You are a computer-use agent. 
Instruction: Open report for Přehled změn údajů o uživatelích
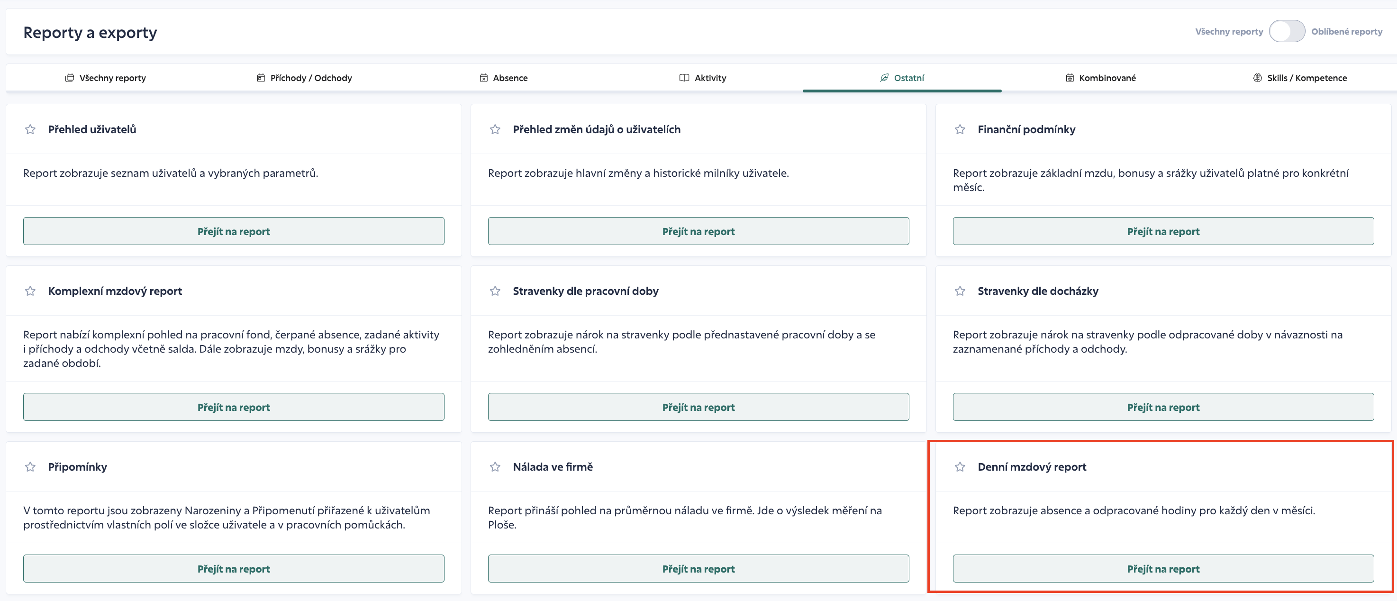point(698,231)
